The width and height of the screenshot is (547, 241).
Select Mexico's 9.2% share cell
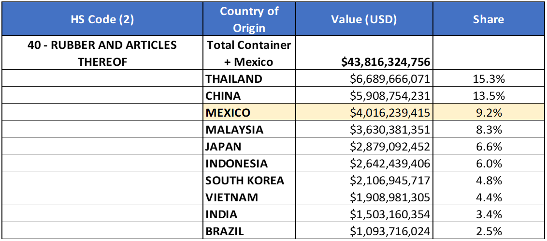pos(488,113)
